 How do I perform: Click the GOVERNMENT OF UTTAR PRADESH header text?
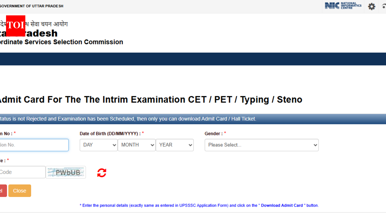(32, 6)
